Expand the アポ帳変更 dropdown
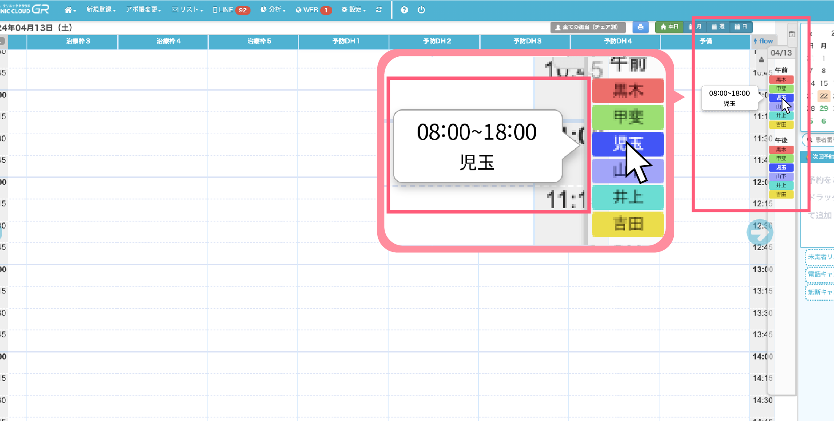The image size is (834, 421). [x=143, y=10]
